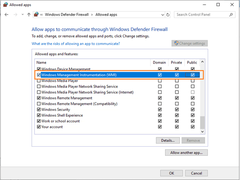Uncheck the Public box for WMI row
Image resolution: width=240 pixels, height=180 pixels.
tap(193, 75)
